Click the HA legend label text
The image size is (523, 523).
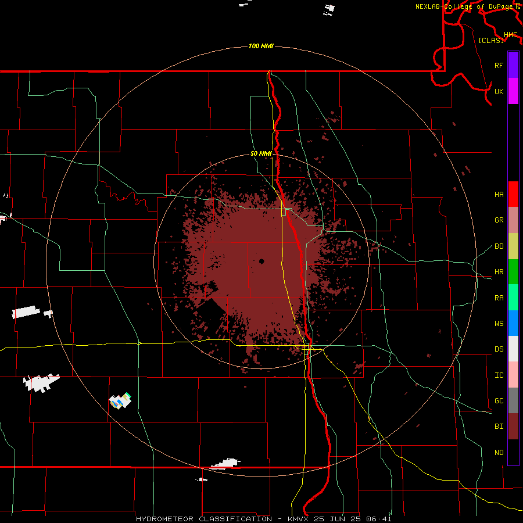[x=499, y=194]
